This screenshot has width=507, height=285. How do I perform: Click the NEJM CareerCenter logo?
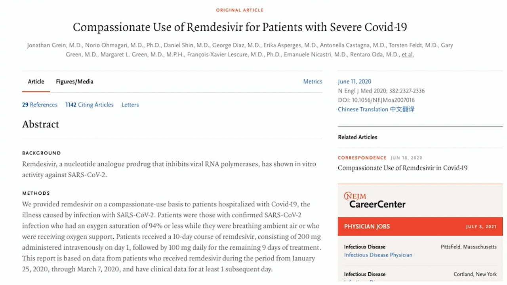click(375, 200)
